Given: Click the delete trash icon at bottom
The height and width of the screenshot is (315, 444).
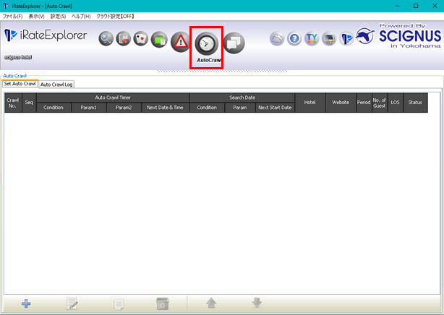Looking at the screenshot, I should pos(163,303).
